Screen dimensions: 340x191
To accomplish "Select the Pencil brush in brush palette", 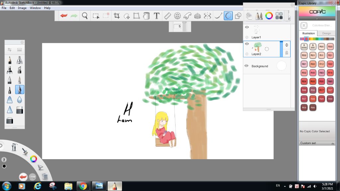I will tap(10, 60).
